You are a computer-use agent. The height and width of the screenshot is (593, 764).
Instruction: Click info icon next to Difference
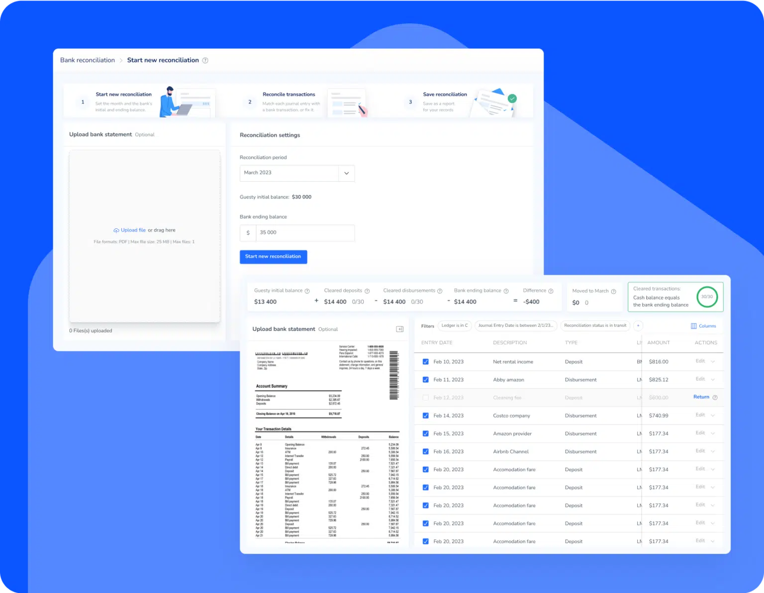(551, 291)
